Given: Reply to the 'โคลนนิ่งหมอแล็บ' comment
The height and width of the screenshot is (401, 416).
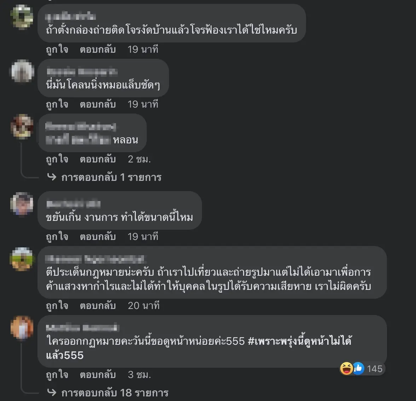Looking at the screenshot, I should click(98, 104).
